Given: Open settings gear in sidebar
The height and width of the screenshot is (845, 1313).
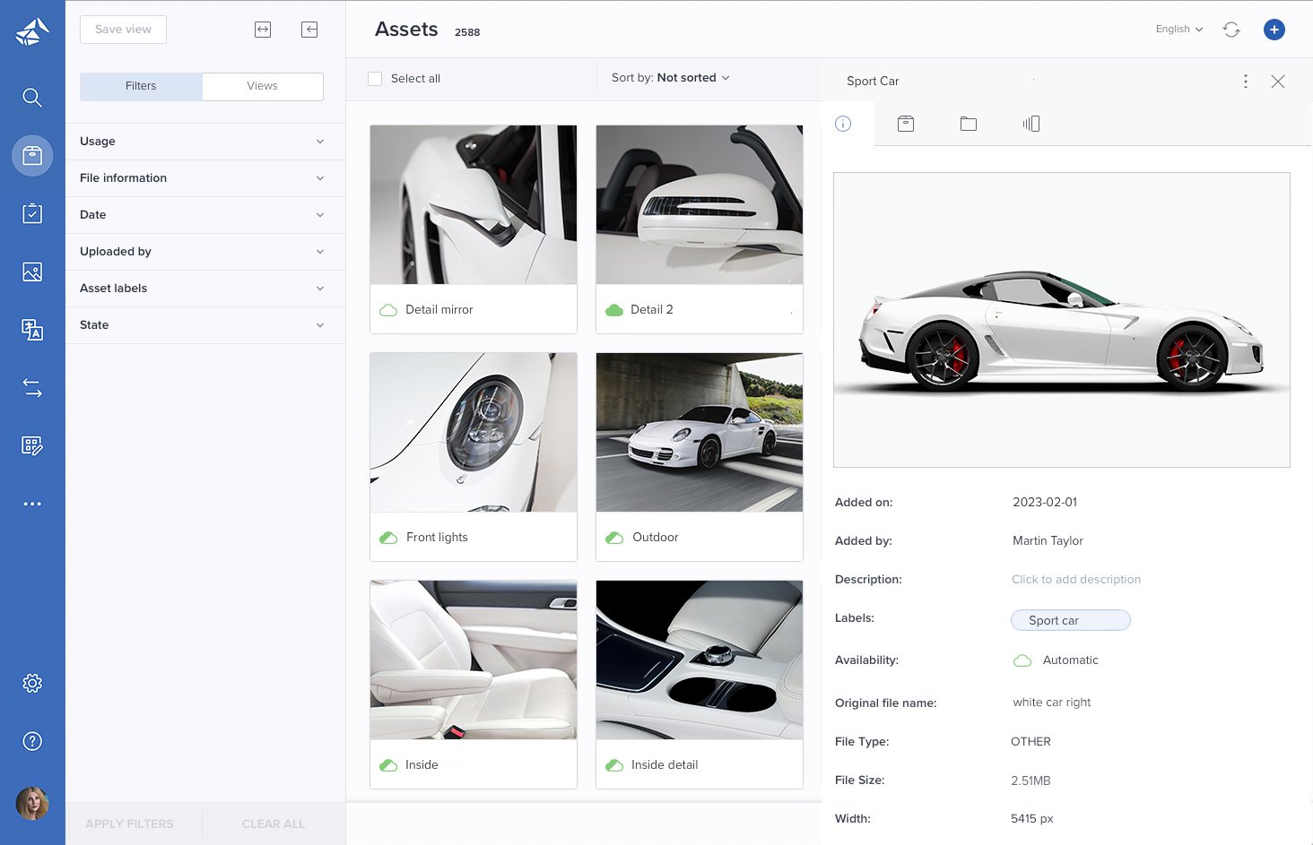Looking at the screenshot, I should pyautogui.click(x=32, y=684).
